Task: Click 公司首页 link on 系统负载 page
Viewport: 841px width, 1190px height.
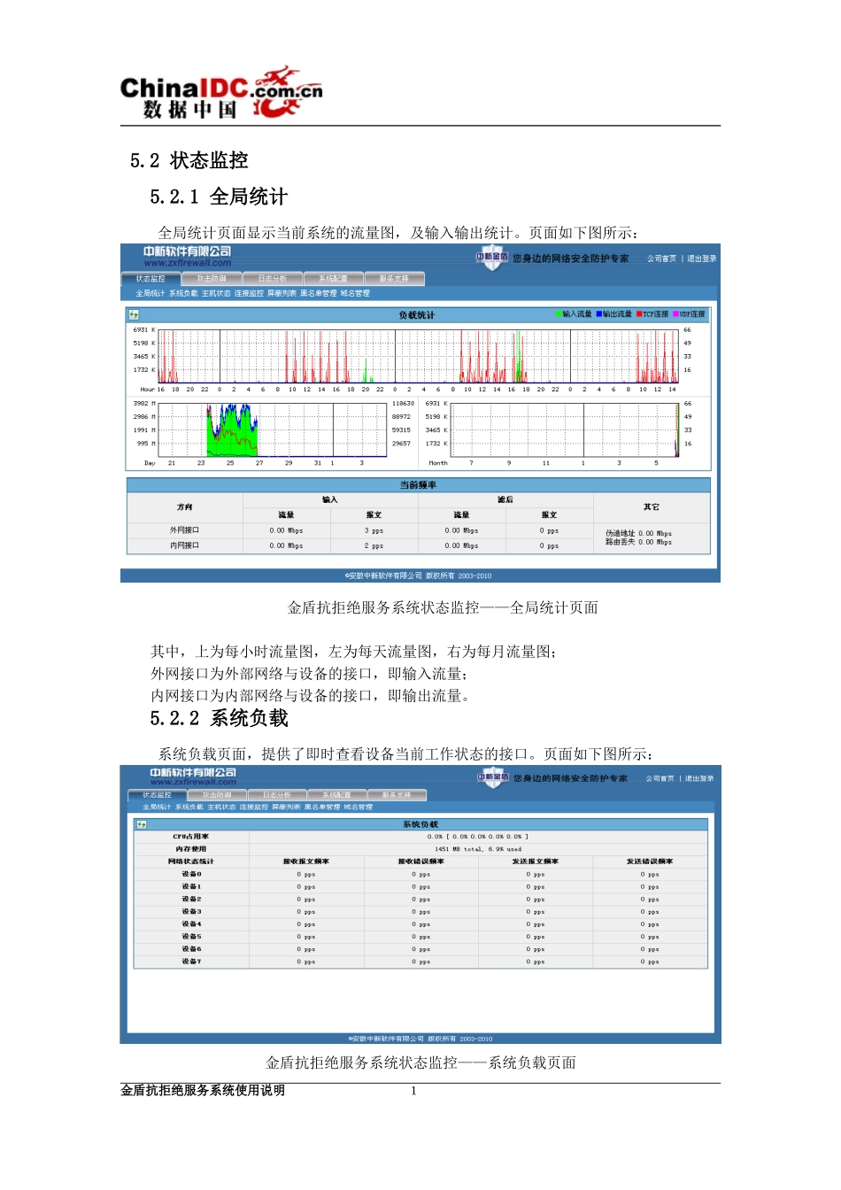Action: (x=660, y=778)
